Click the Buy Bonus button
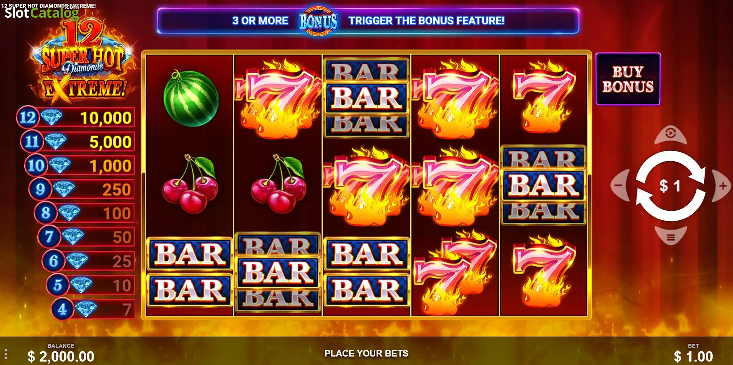 [x=628, y=79]
